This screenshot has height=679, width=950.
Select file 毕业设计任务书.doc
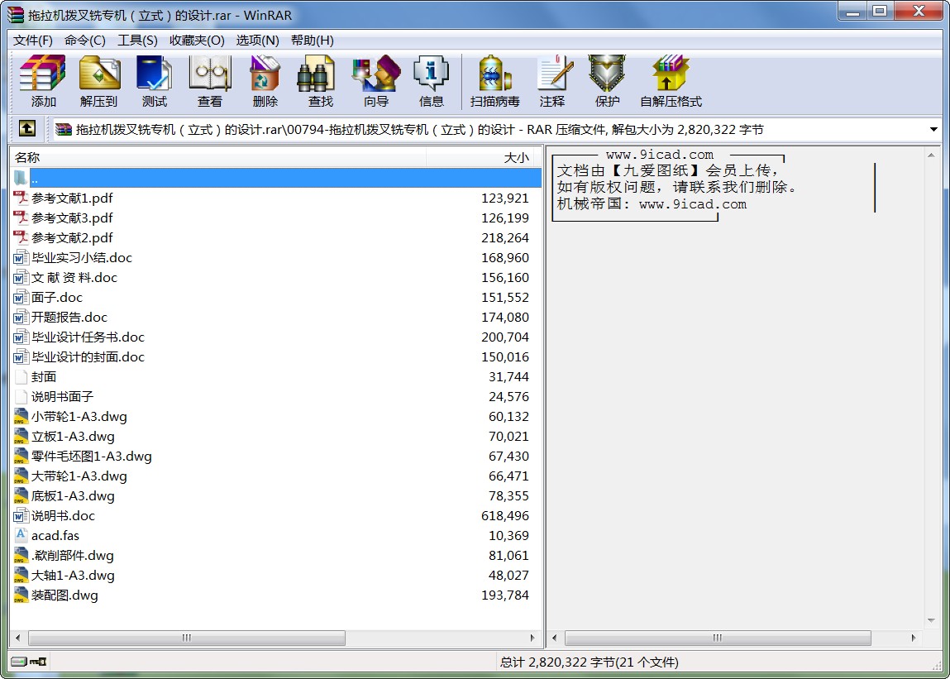[x=277, y=337]
